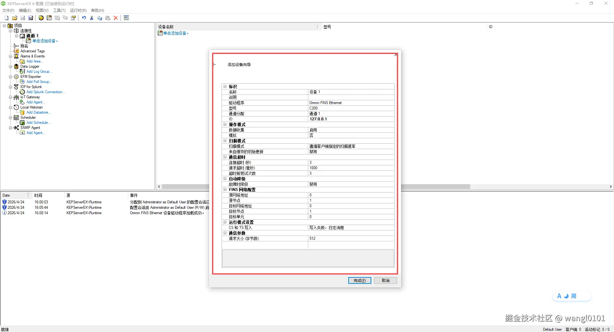Click the New Channel gear icon
The height and width of the screenshot is (332, 614).
tap(41, 18)
